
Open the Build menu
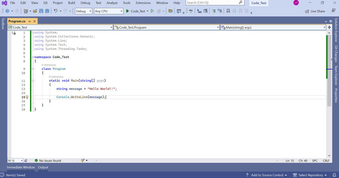click(x=71, y=3)
